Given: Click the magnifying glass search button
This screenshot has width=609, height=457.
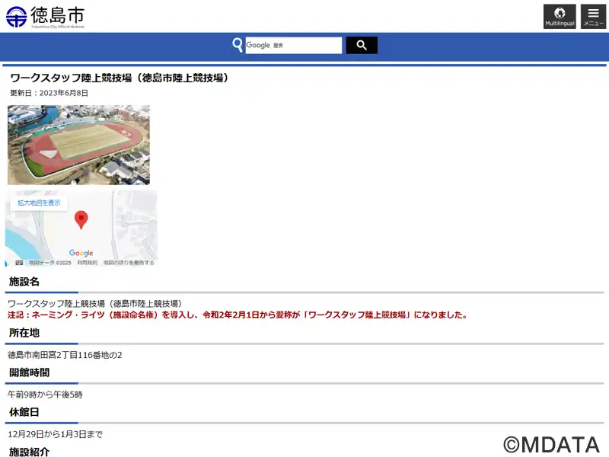Looking at the screenshot, I should point(362,45).
